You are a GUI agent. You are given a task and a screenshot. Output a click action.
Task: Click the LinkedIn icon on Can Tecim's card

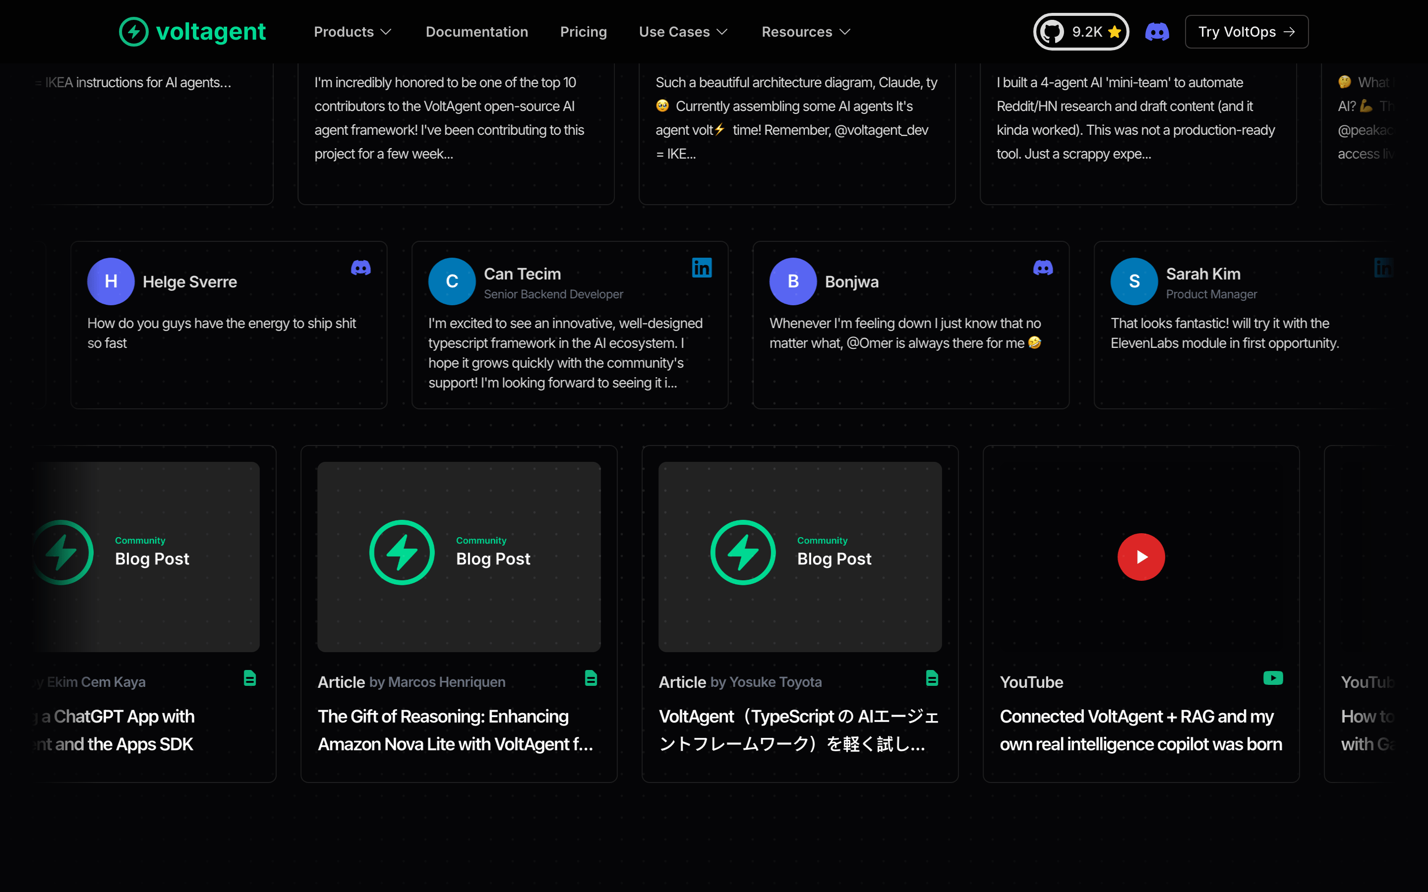(x=702, y=268)
